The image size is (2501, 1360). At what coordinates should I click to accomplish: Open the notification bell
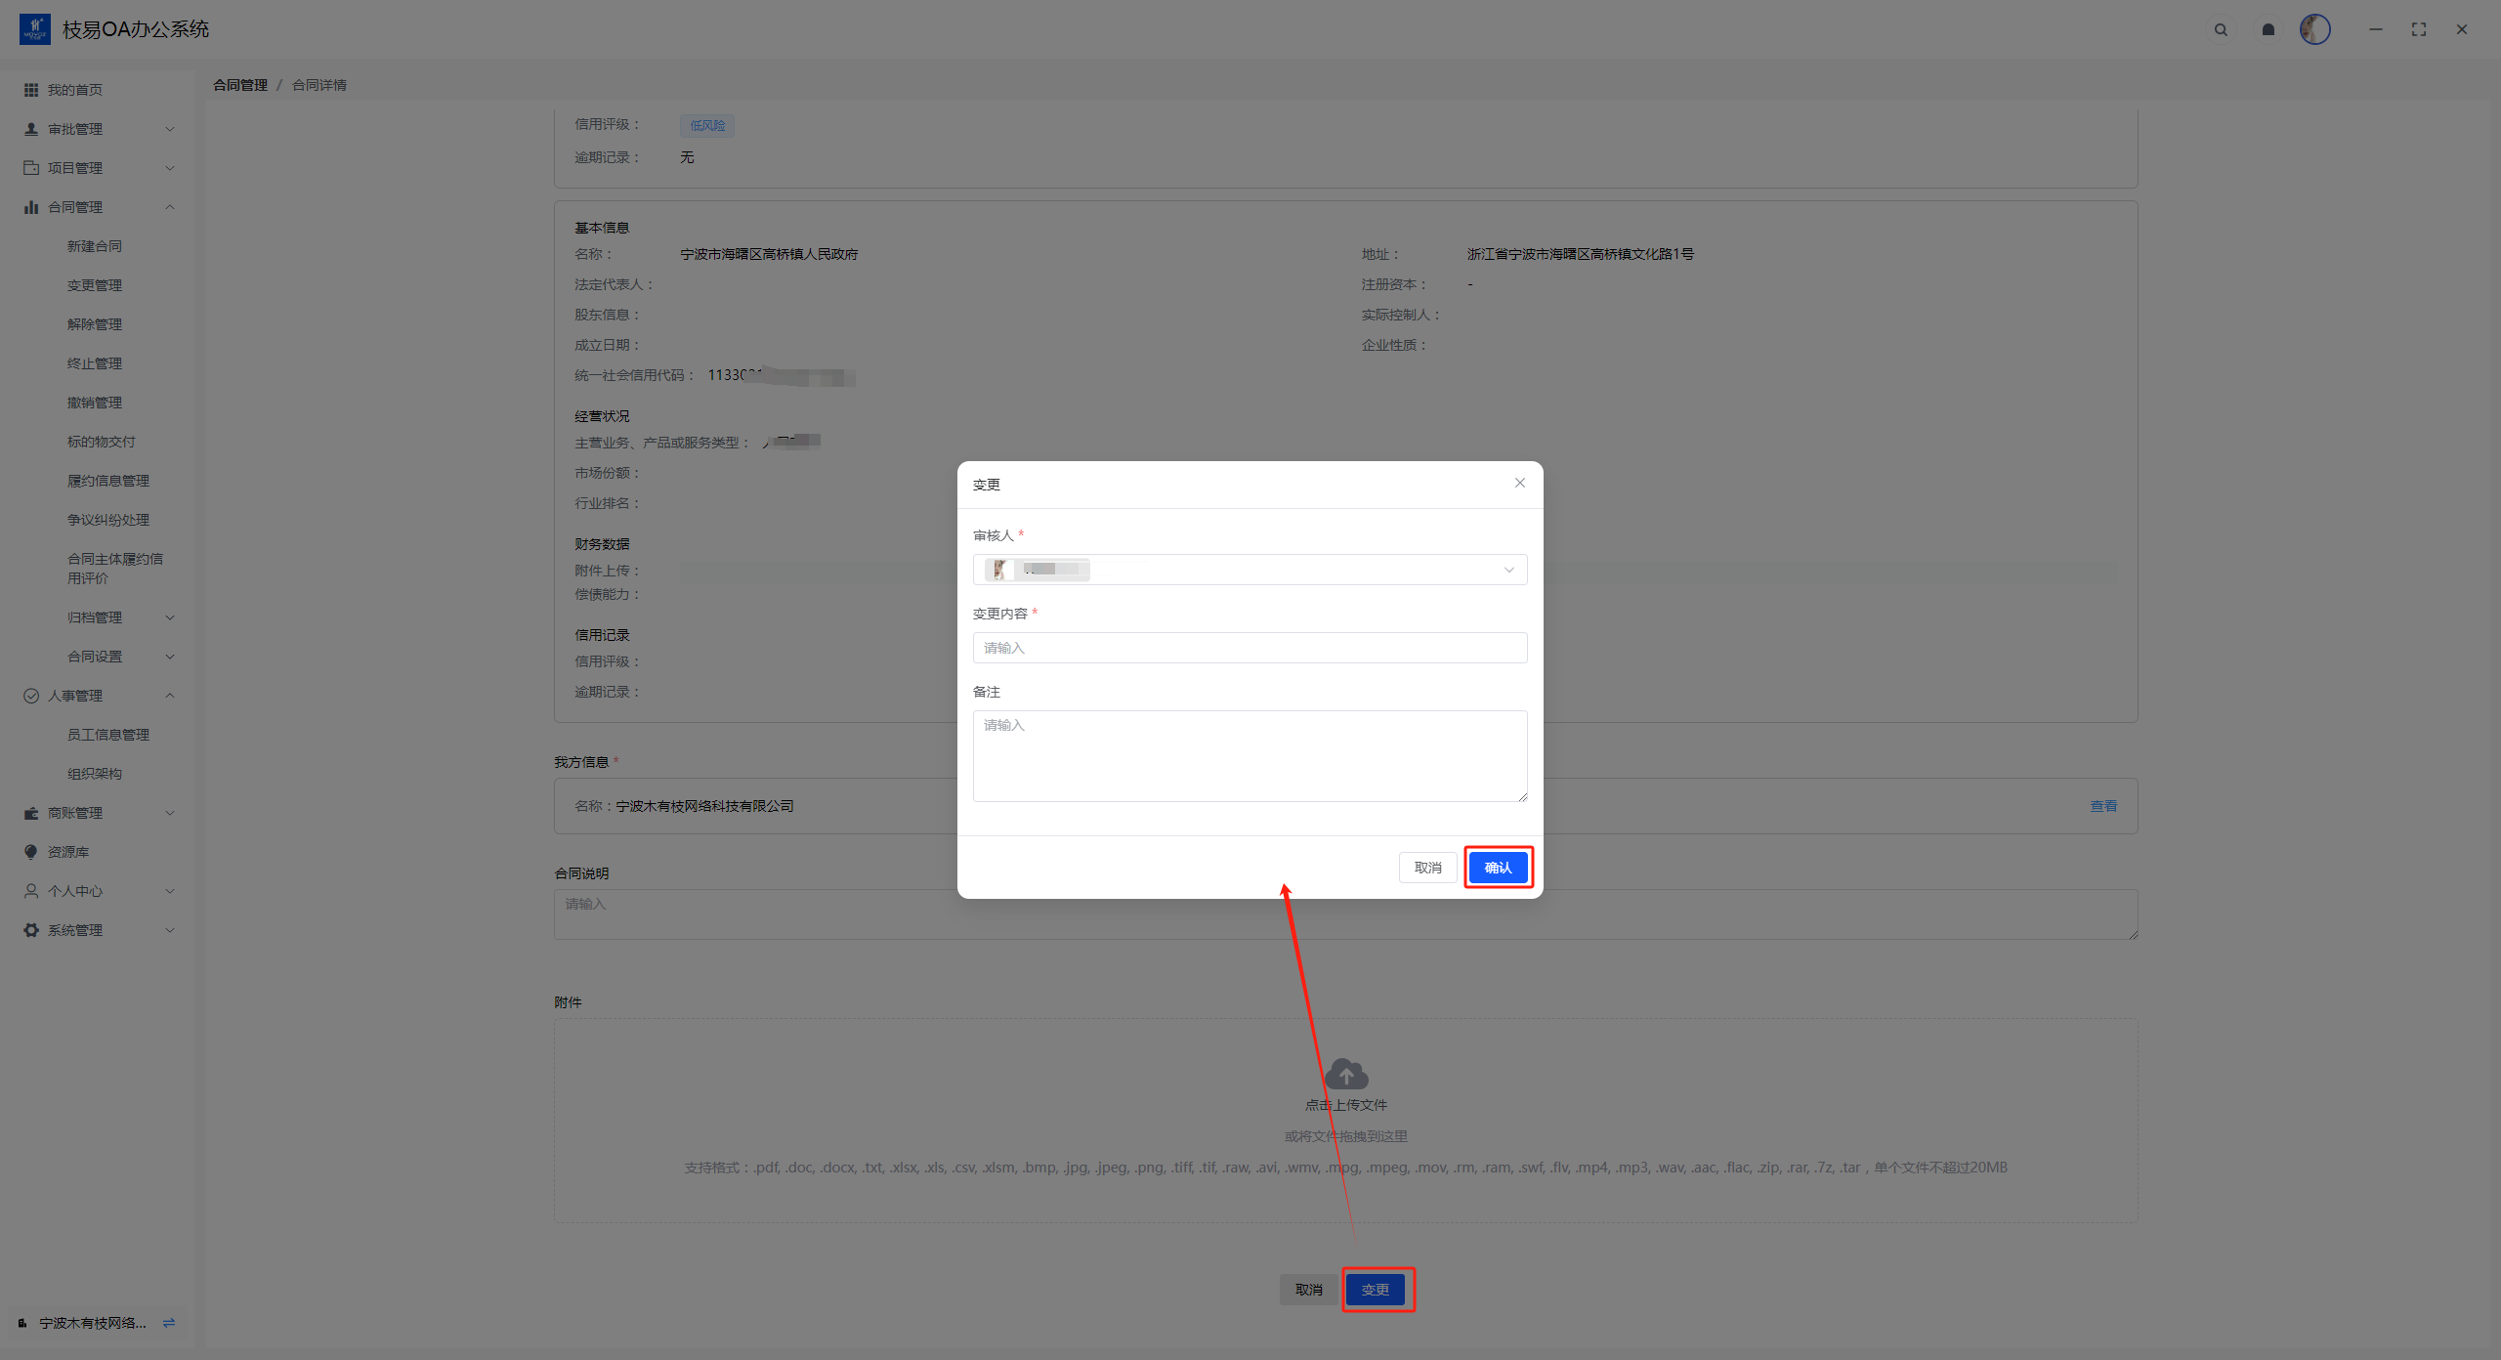[2268, 30]
